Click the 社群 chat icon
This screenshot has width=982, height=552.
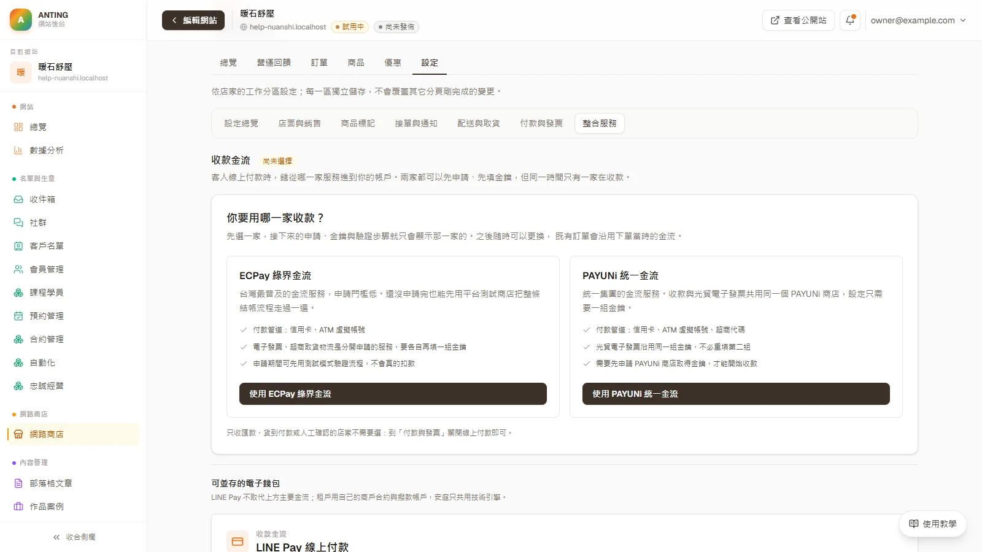18,223
